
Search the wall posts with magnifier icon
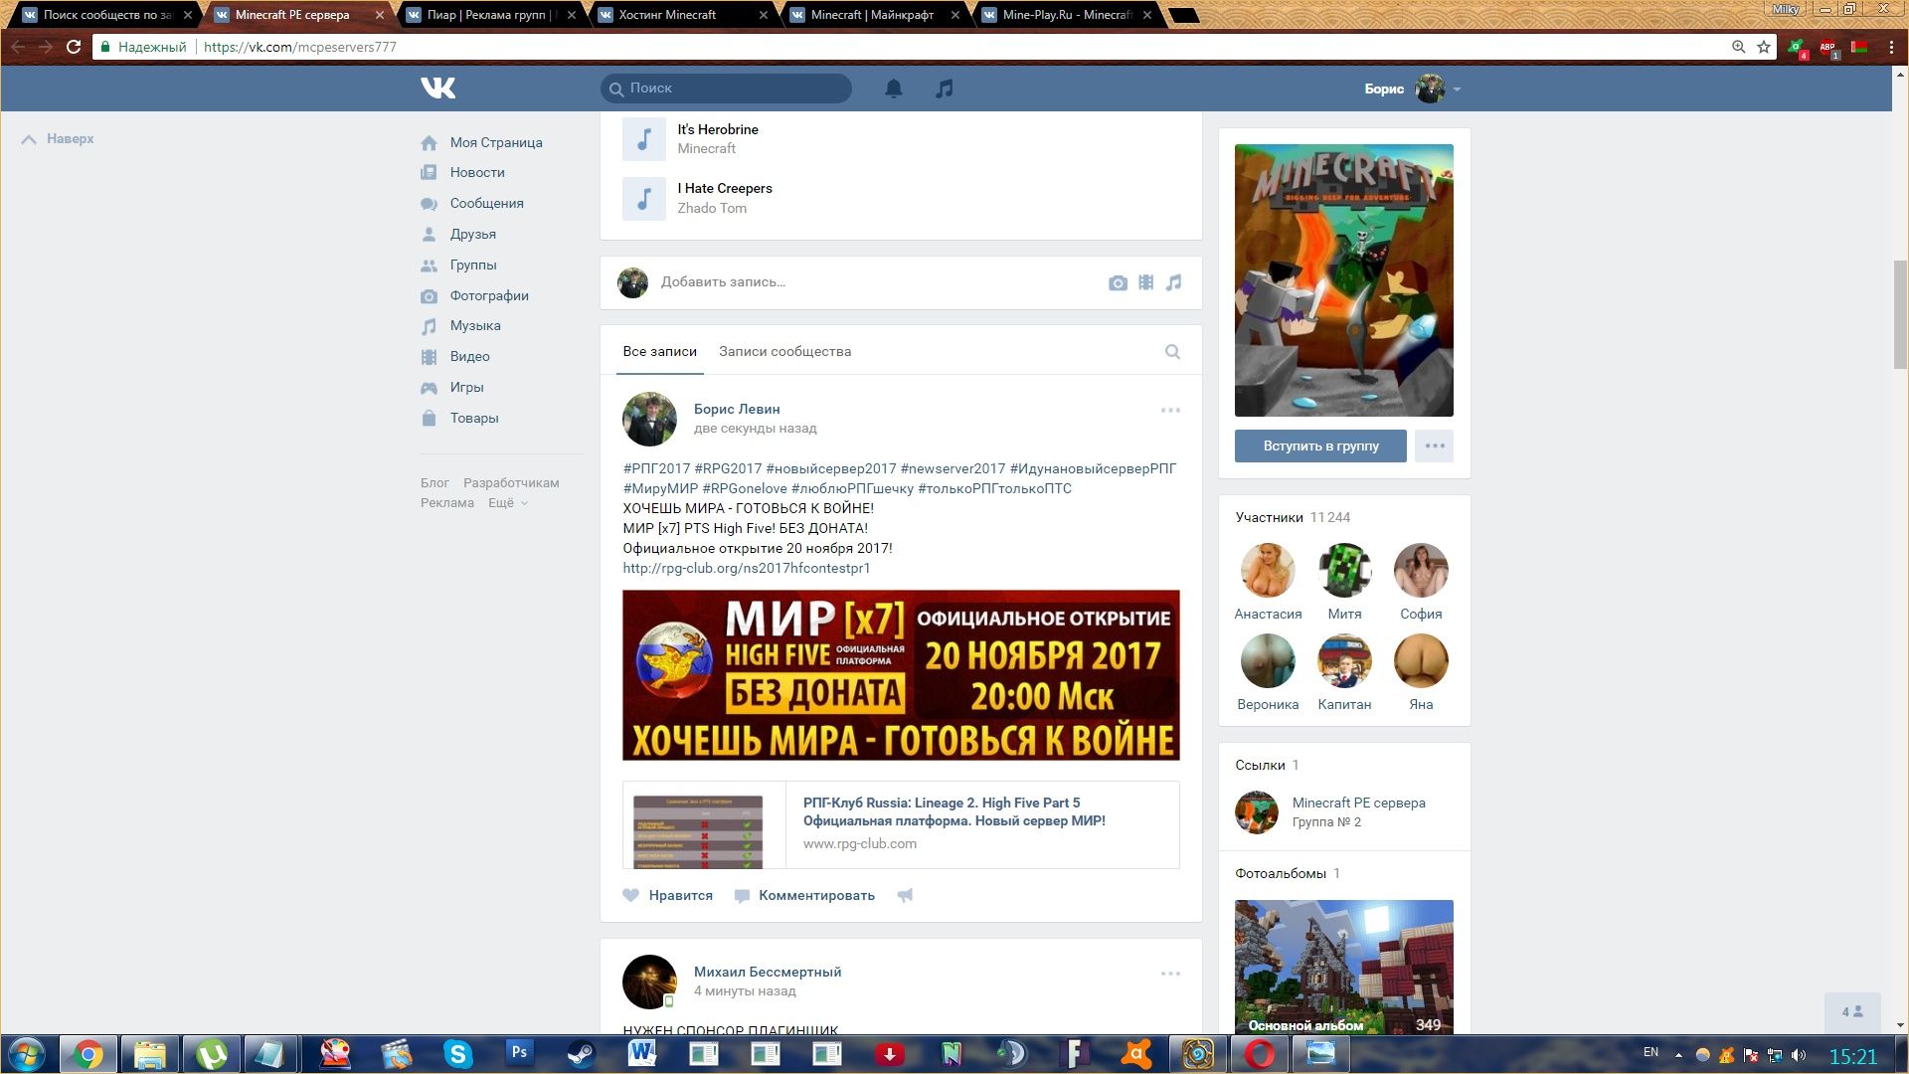tap(1172, 351)
